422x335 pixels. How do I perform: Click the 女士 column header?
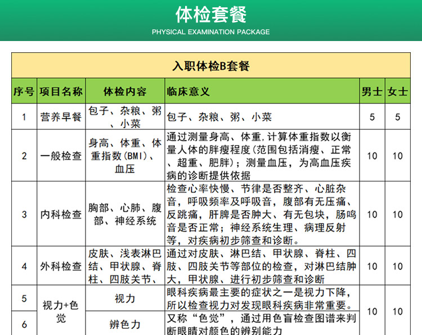click(397, 91)
